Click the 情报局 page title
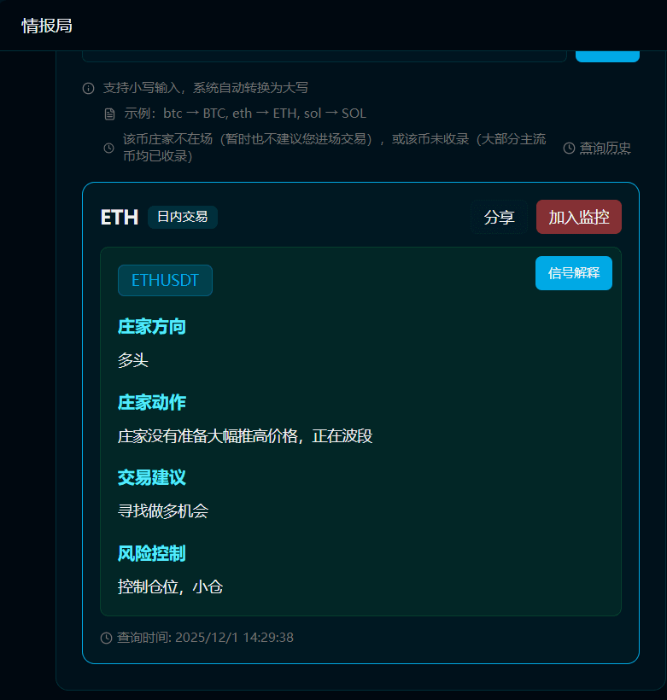Viewport: 667px width, 700px height. click(x=47, y=26)
